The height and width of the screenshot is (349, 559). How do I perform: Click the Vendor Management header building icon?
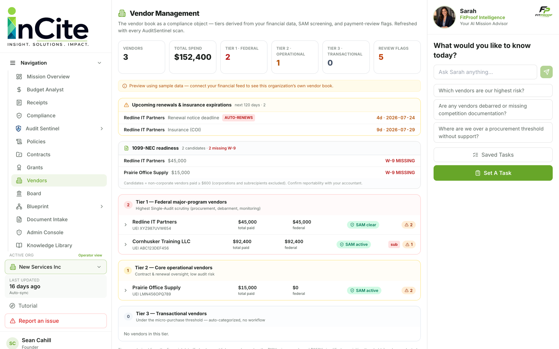click(122, 13)
